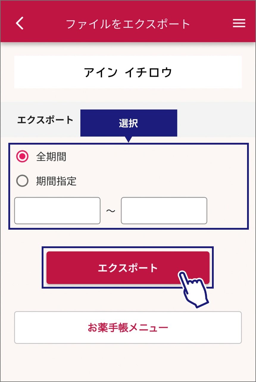The width and height of the screenshot is (256, 382).
Task: Click the triangle pointer below 選択 callout
Action: coord(129,139)
